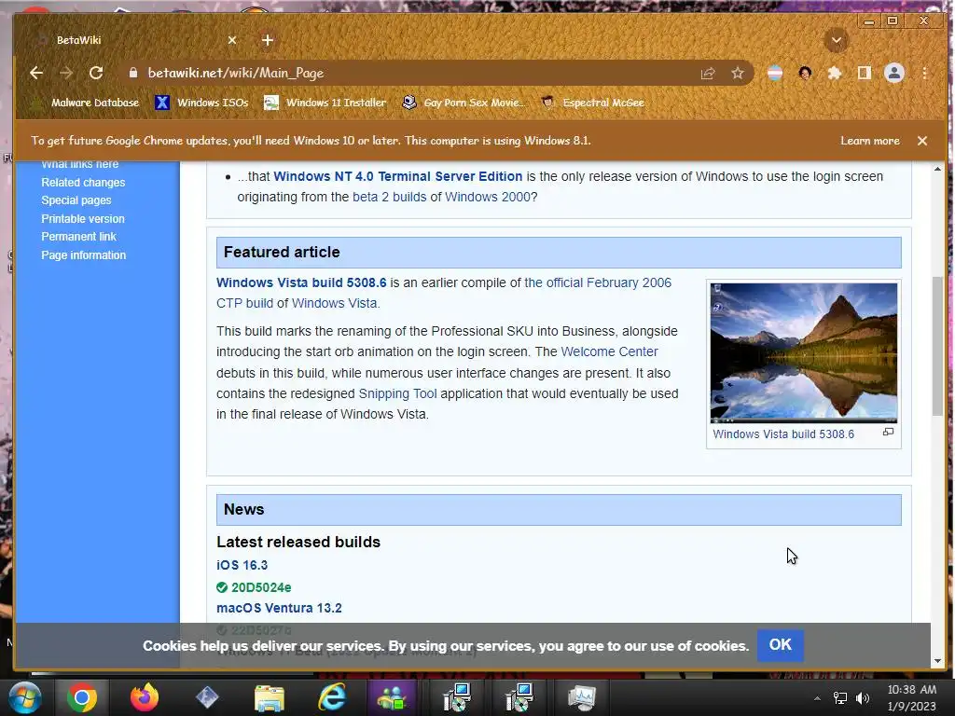Accept cookies with the OK button
The height and width of the screenshot is (716, 955).
[781, 645]
